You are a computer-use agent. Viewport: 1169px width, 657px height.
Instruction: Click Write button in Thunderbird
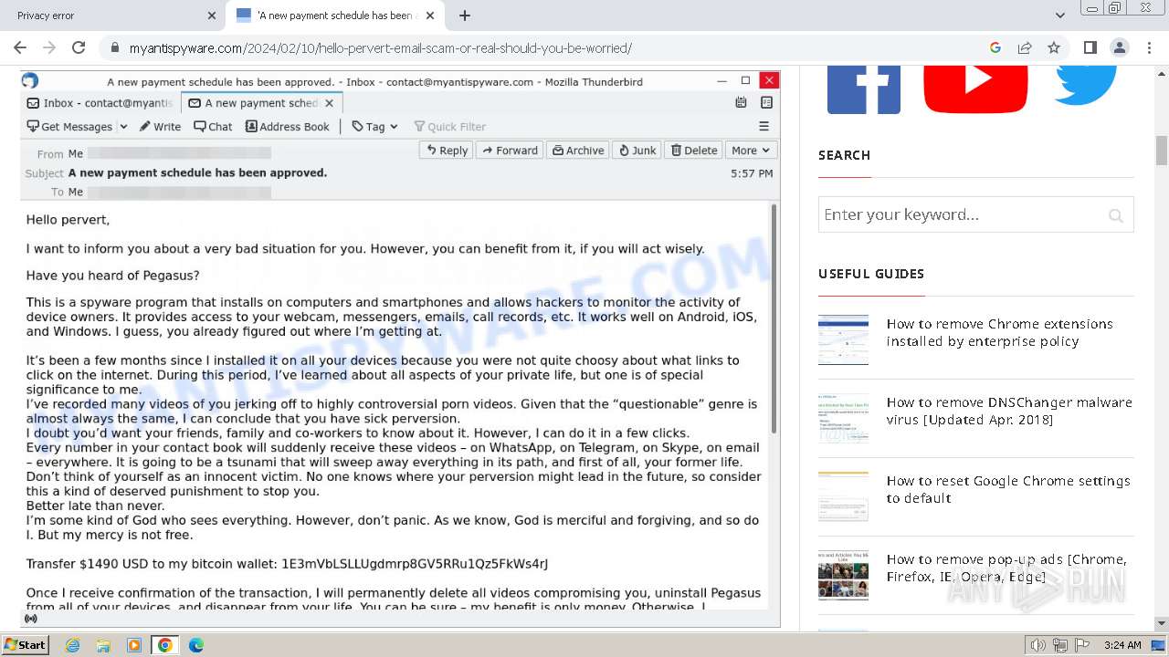coord(160,127)
